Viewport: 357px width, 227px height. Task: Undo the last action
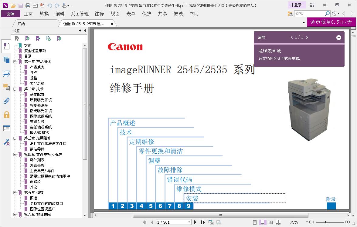tap(50, 6)
